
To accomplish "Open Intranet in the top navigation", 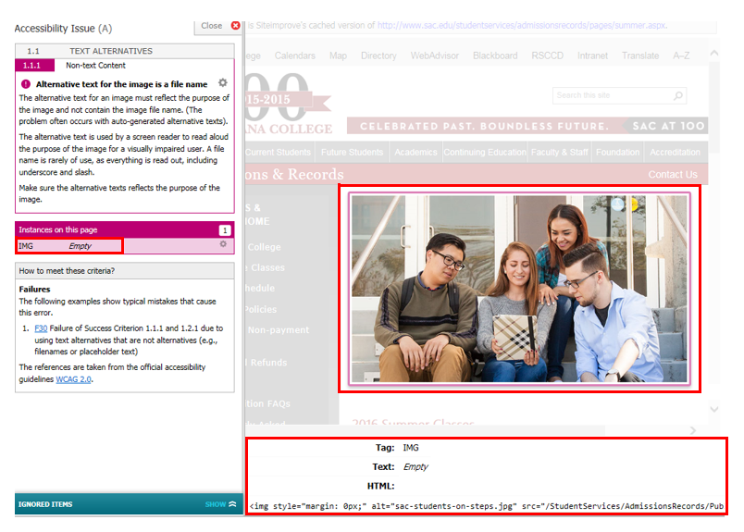I will click(592, 56).
